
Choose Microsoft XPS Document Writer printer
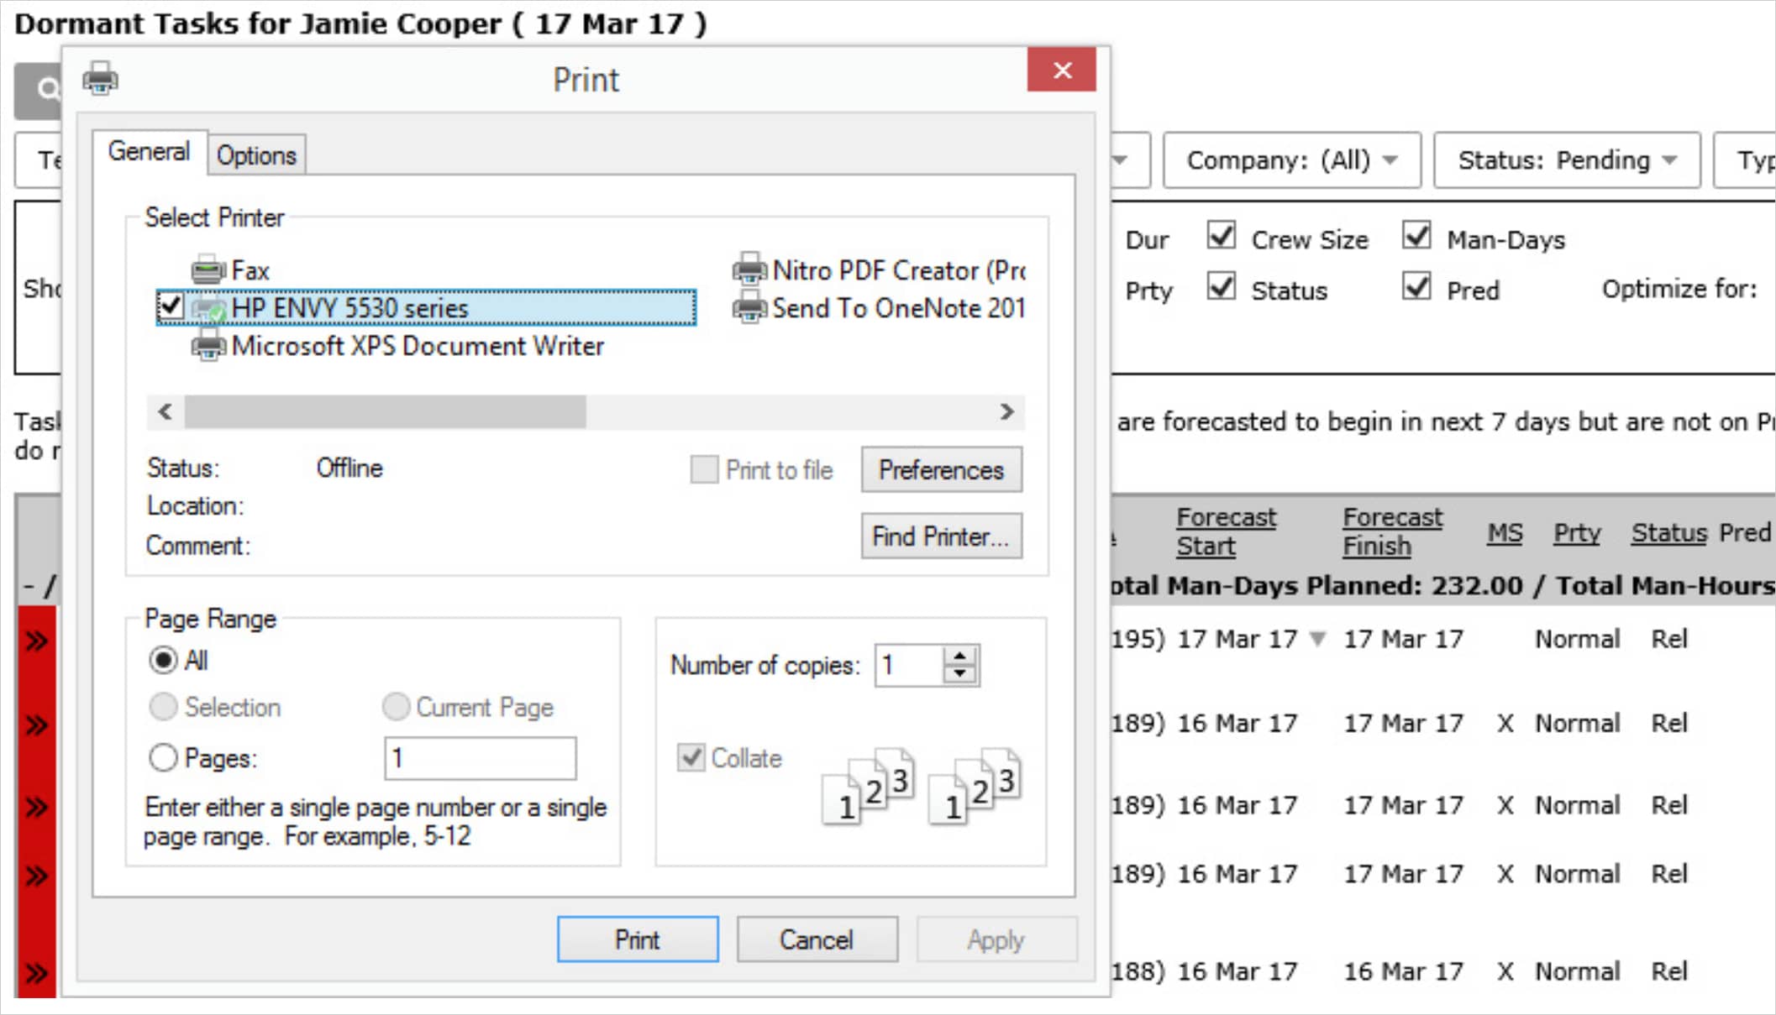click(x=397, y=346)
